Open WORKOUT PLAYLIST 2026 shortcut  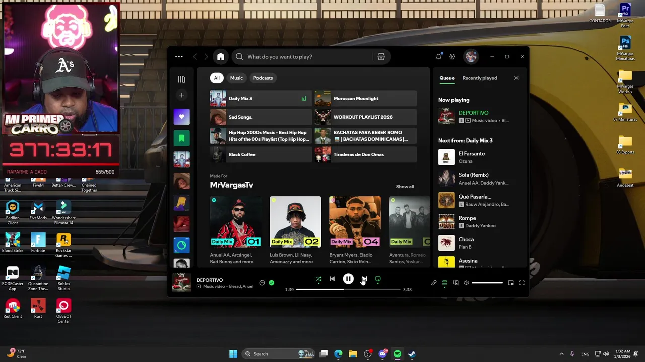click(366, 117)
